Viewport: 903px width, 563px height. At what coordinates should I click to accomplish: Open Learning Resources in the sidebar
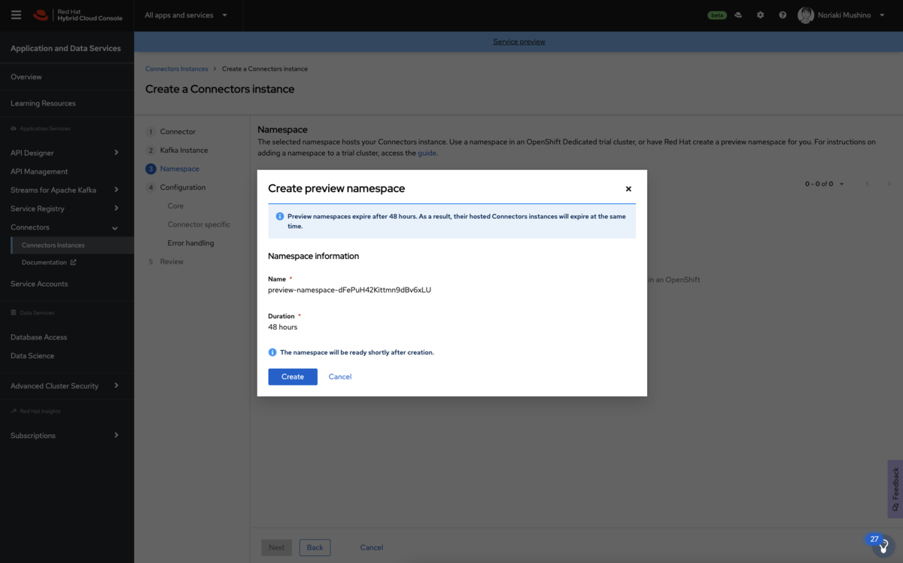(43, 103)
